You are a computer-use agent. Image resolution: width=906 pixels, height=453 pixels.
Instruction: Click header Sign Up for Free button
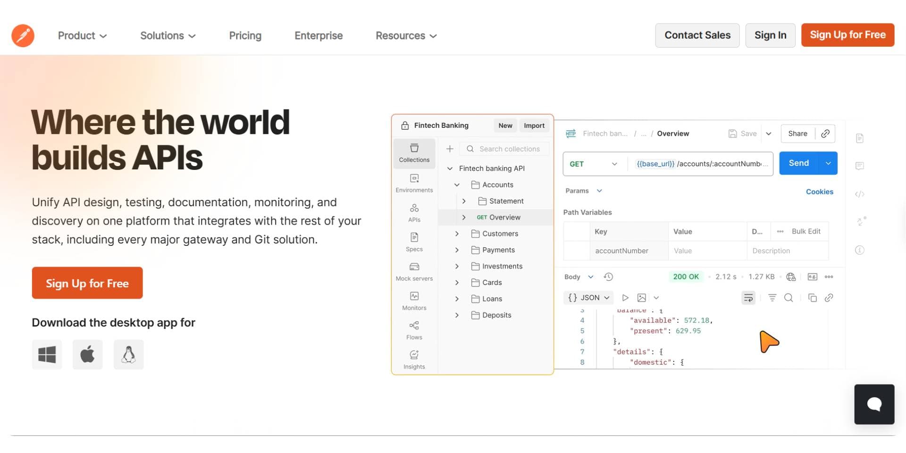click(847, 35)
